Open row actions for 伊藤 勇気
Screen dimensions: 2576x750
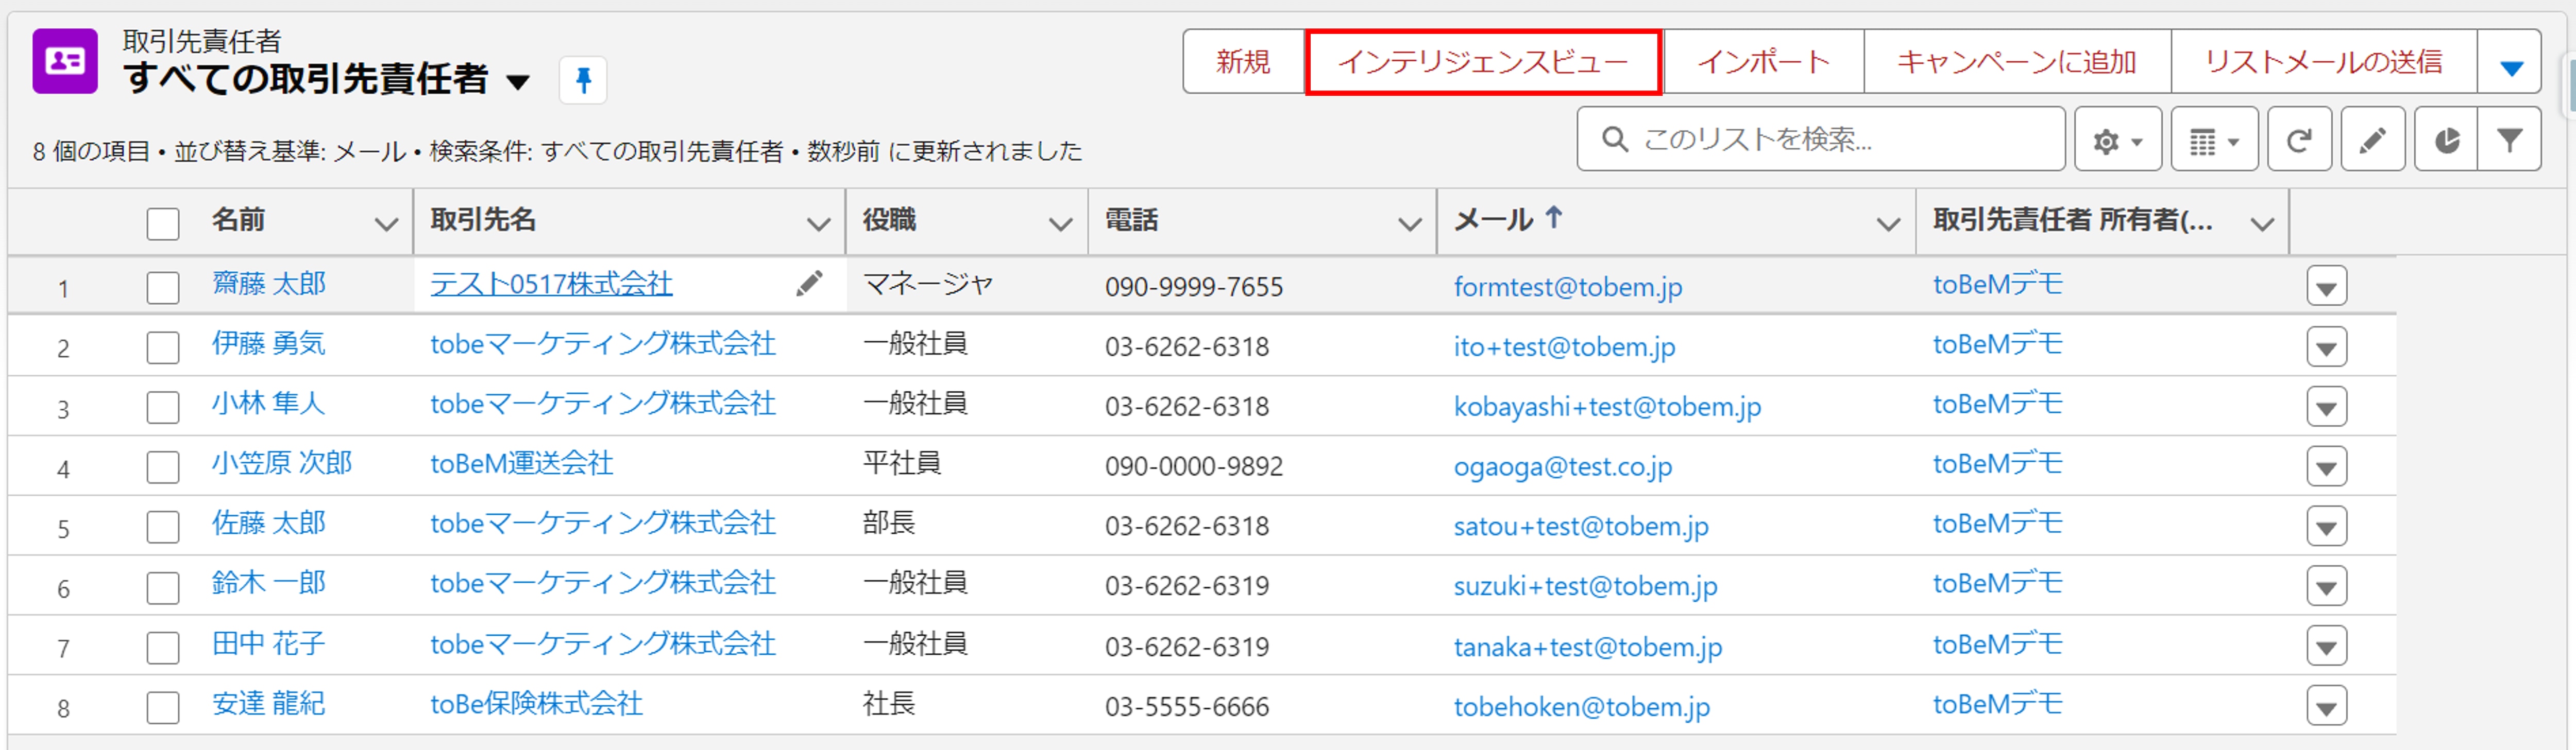(2326, 346)
